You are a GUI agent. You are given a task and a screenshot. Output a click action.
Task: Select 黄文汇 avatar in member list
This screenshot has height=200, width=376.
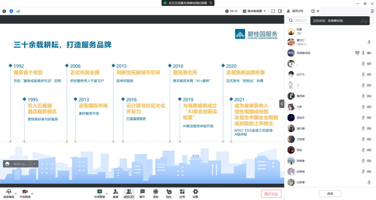pos(291,42)
